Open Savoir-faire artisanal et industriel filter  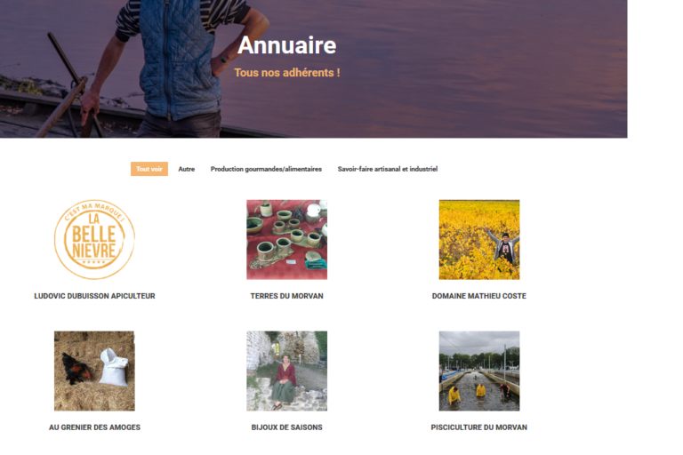click(387, 169)
